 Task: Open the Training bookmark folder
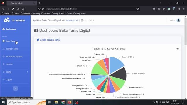click(36, 13)
